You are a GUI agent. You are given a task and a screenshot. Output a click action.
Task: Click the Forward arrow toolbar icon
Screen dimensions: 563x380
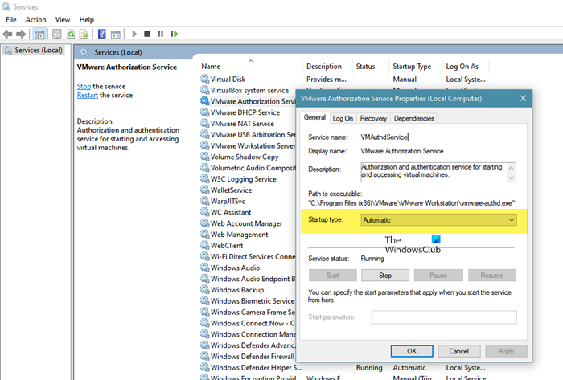tap(21, 34)
